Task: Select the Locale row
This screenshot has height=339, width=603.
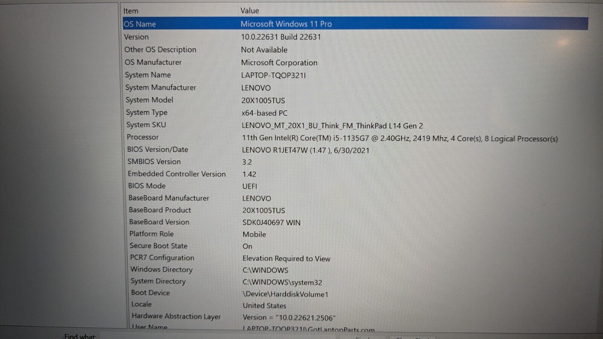Action: 142,304
